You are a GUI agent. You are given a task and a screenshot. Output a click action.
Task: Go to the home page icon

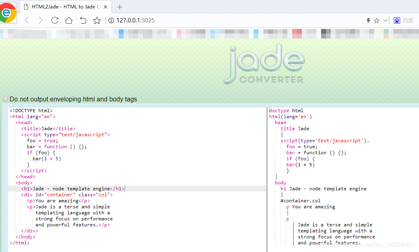point(69,20)
